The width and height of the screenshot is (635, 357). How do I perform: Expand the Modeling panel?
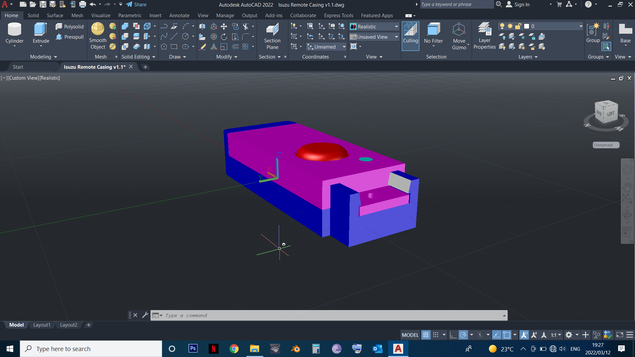[44, 57]
